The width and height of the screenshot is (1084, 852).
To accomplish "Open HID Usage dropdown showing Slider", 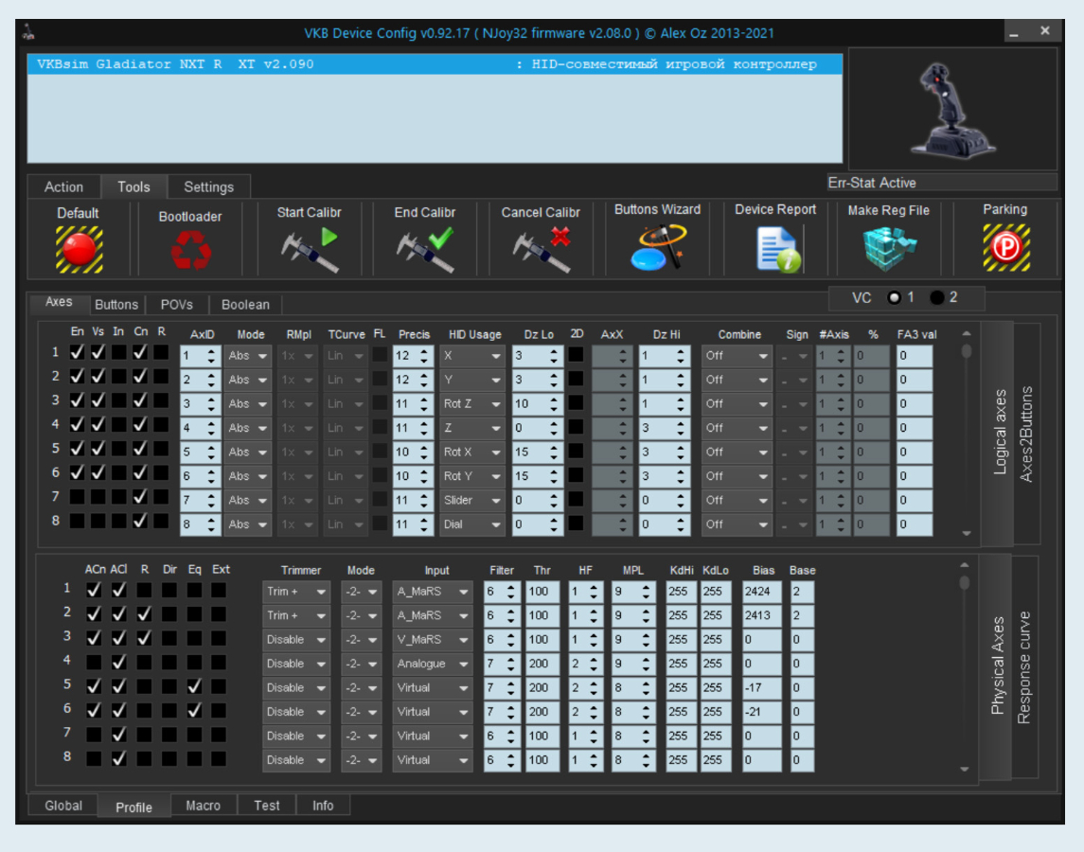I will click(472, 501).
